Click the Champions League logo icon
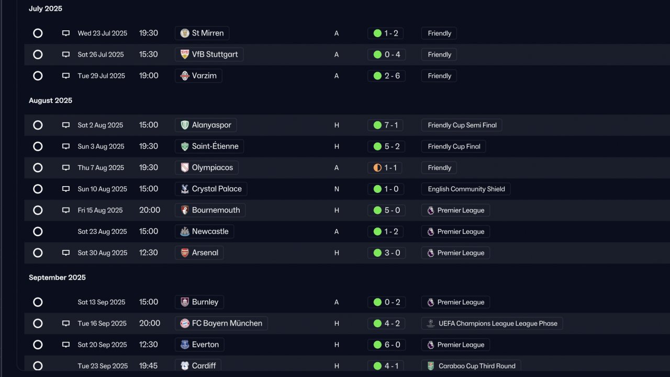The height and width of the screenshot is (377, 670). coord(431,323)
